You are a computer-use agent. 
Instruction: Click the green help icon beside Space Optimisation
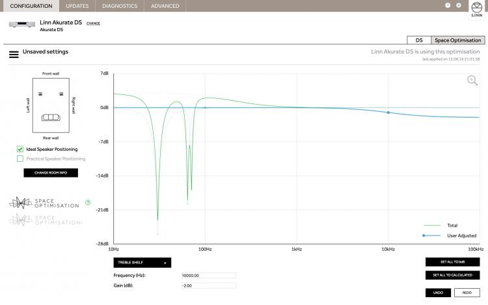click(88, 202)
